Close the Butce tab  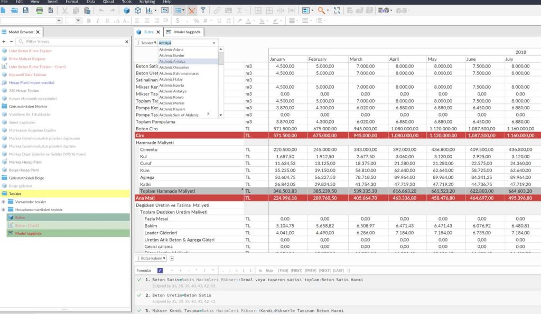[x=158, y=32]
